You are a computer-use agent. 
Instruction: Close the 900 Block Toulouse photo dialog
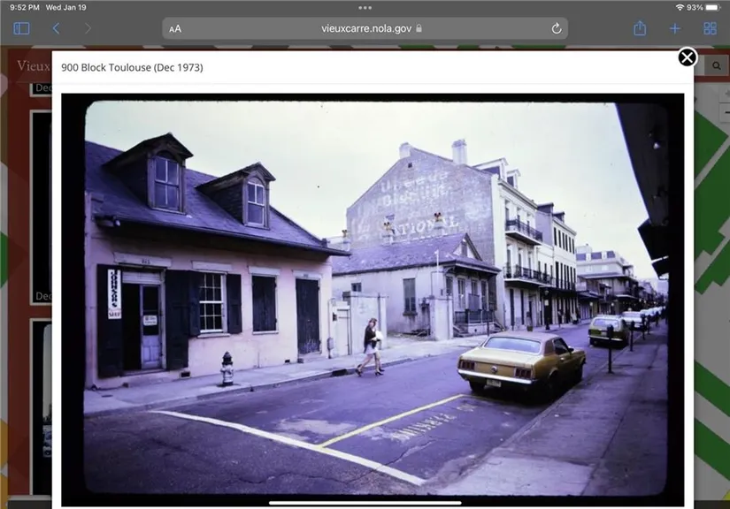click(x=687, y=57)
